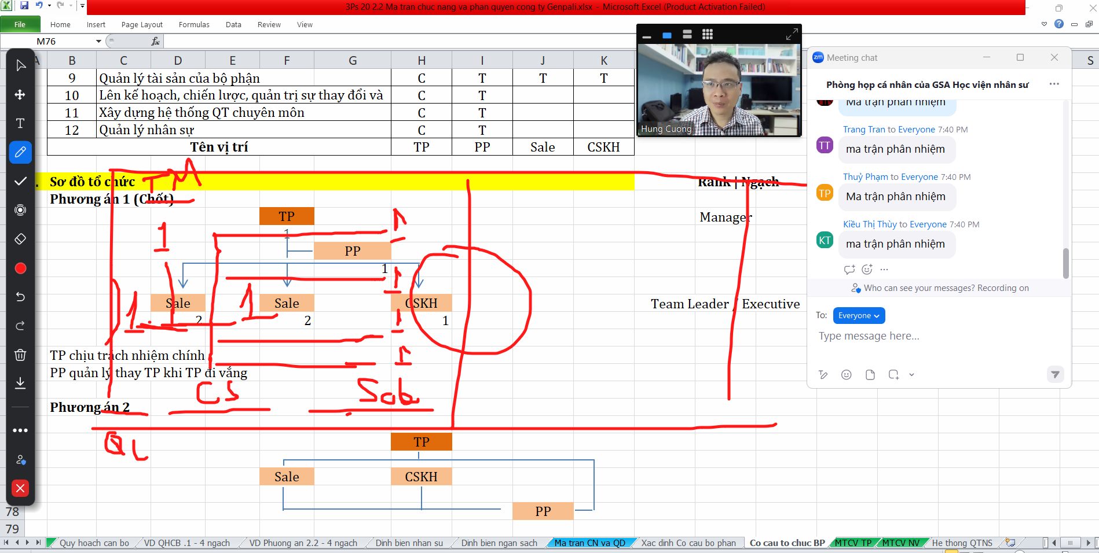Select the text annotation tool
Viewport: 1099px width, 553px height.
coord(20,123)
